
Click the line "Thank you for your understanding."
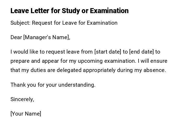point(53,85)
